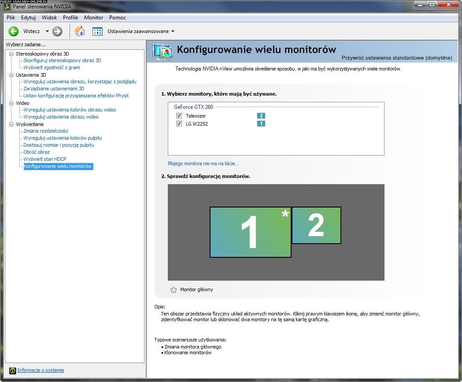
Task: Click the Ustawienia 3D category label
Action: tap(31, 75)
